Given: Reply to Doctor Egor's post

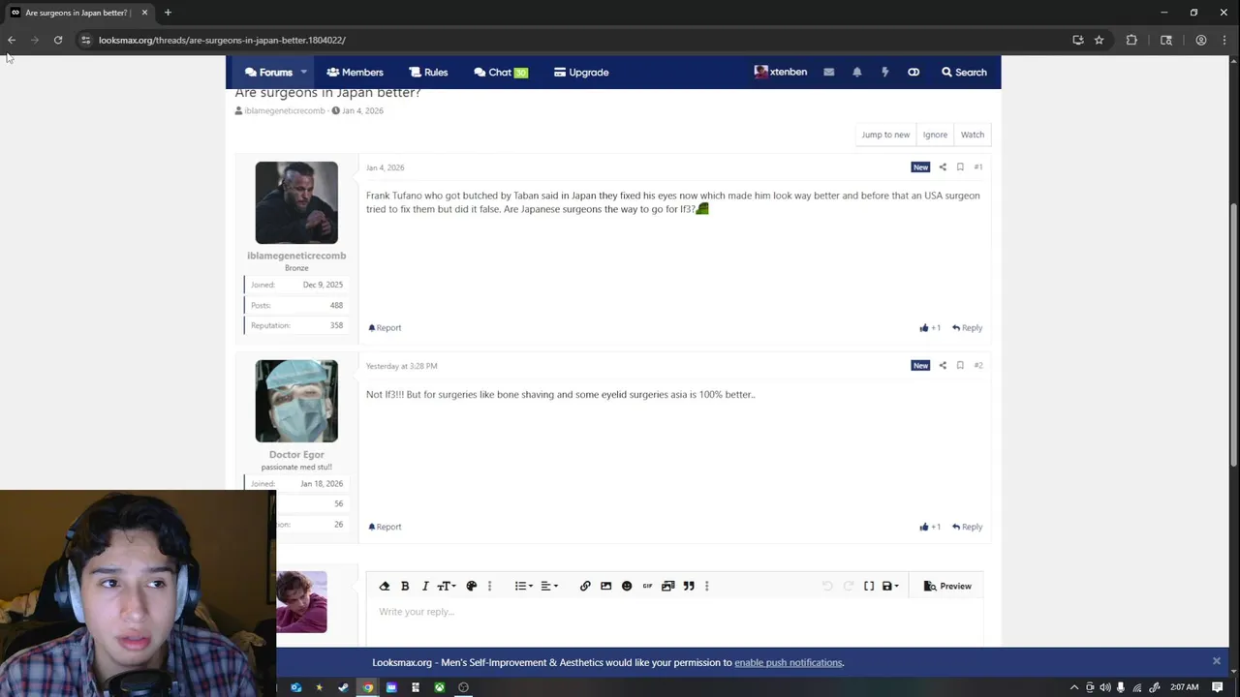Looking at the screenshot, I should click(x=967, y=527).
